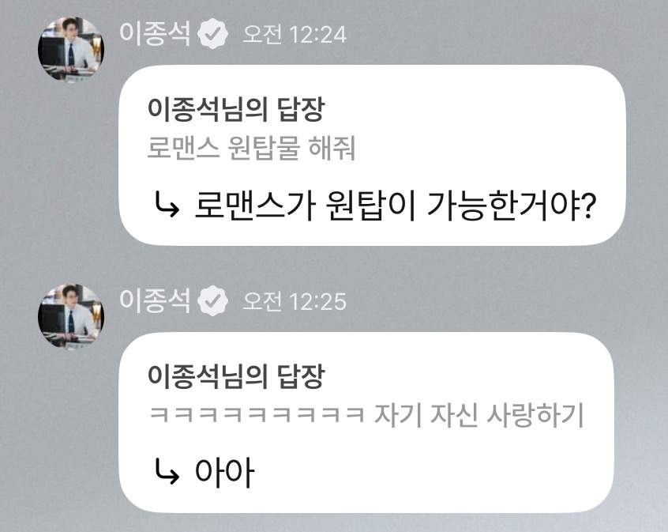
Task: Tap verified badge next to second 이종석 name
Action: (x=212, y=301)
